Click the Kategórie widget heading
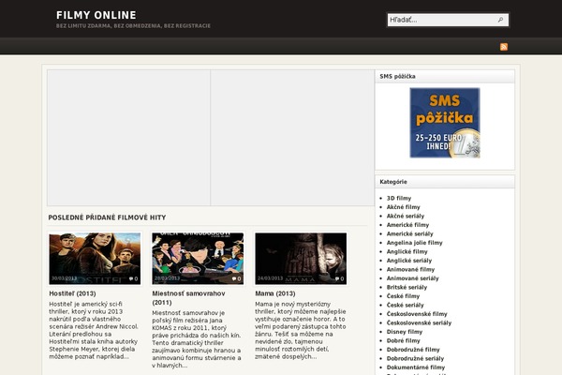562x375 pixels. 393,182
